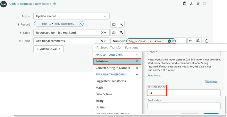
Task: Open the Update Requested Item Record title
Action: coord(30,4)
